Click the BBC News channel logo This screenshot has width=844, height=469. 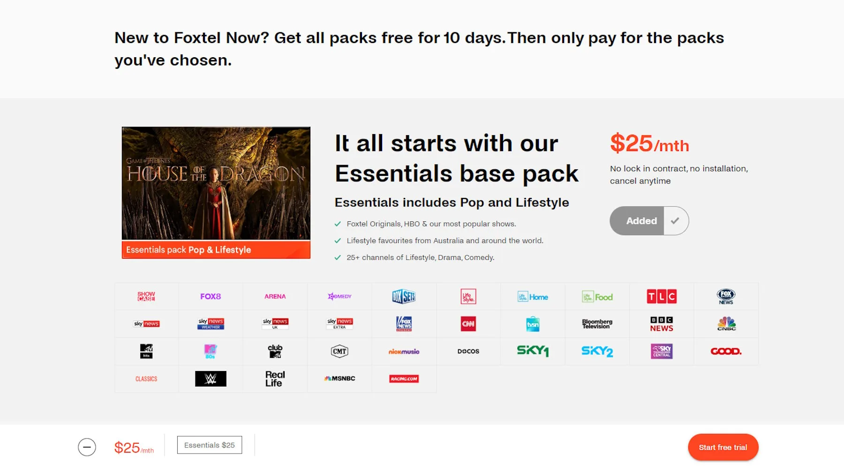click(x=662, y=324)
